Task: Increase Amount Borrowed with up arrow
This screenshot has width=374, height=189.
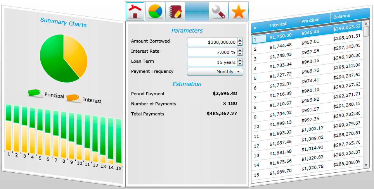Action: pyautogui.click(x=240, y=40)
